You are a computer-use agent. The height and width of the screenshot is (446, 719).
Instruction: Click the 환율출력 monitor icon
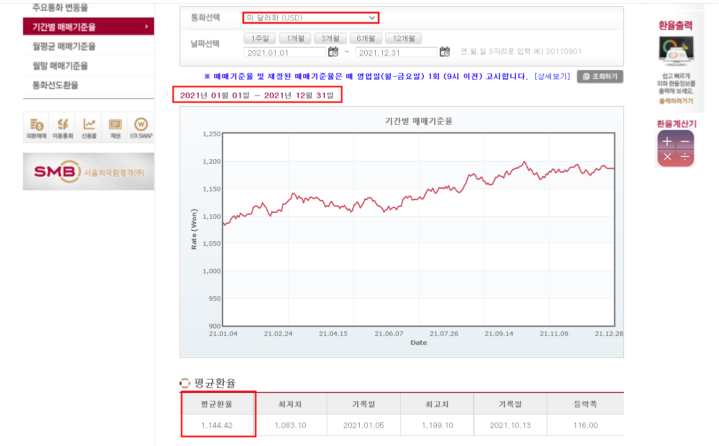676,51
